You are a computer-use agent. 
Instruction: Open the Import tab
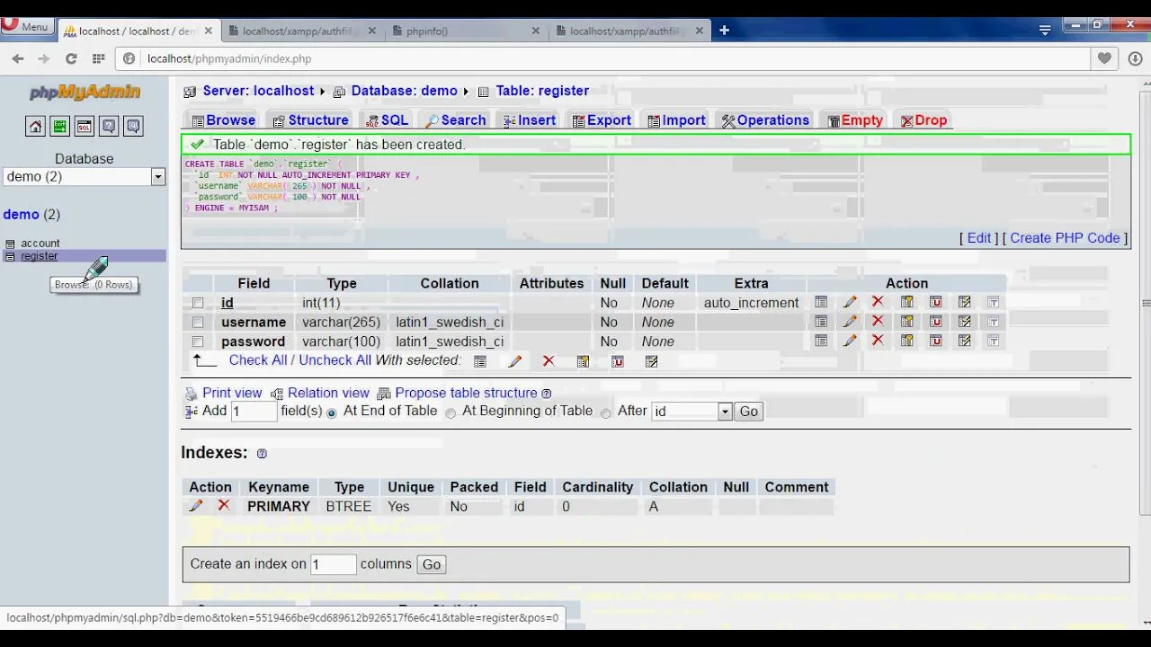[x=676, y=120]
